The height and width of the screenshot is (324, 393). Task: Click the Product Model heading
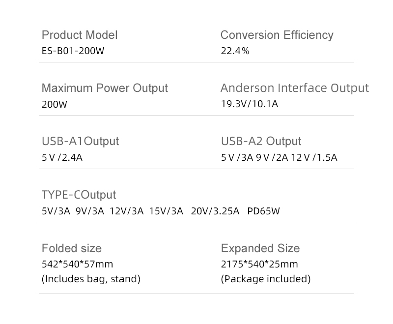pyautogui.click(x=80, y=35)
